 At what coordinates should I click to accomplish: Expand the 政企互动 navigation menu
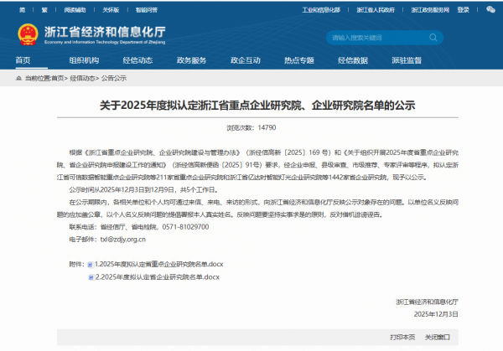click(245, 61)
